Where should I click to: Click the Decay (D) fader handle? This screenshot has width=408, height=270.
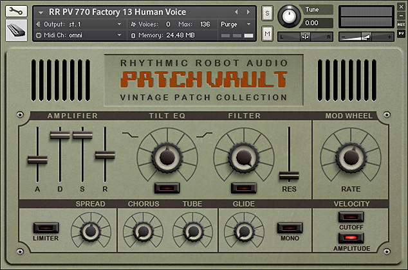(x=60, y=135)
